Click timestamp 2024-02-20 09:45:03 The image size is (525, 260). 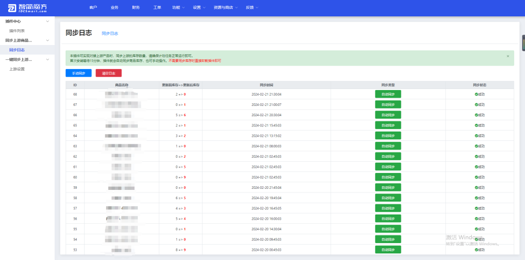[267, 240]
